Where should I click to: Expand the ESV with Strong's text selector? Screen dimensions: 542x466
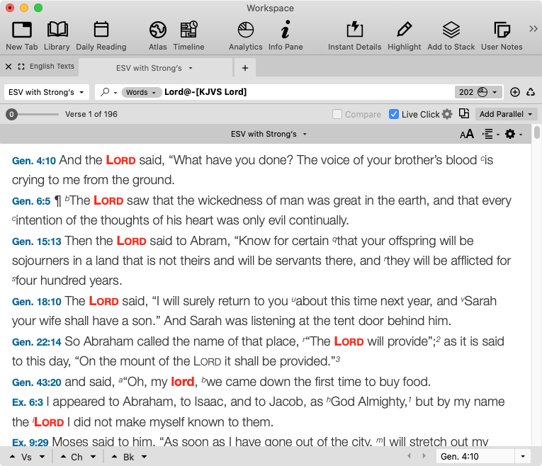tap(47, 92)
